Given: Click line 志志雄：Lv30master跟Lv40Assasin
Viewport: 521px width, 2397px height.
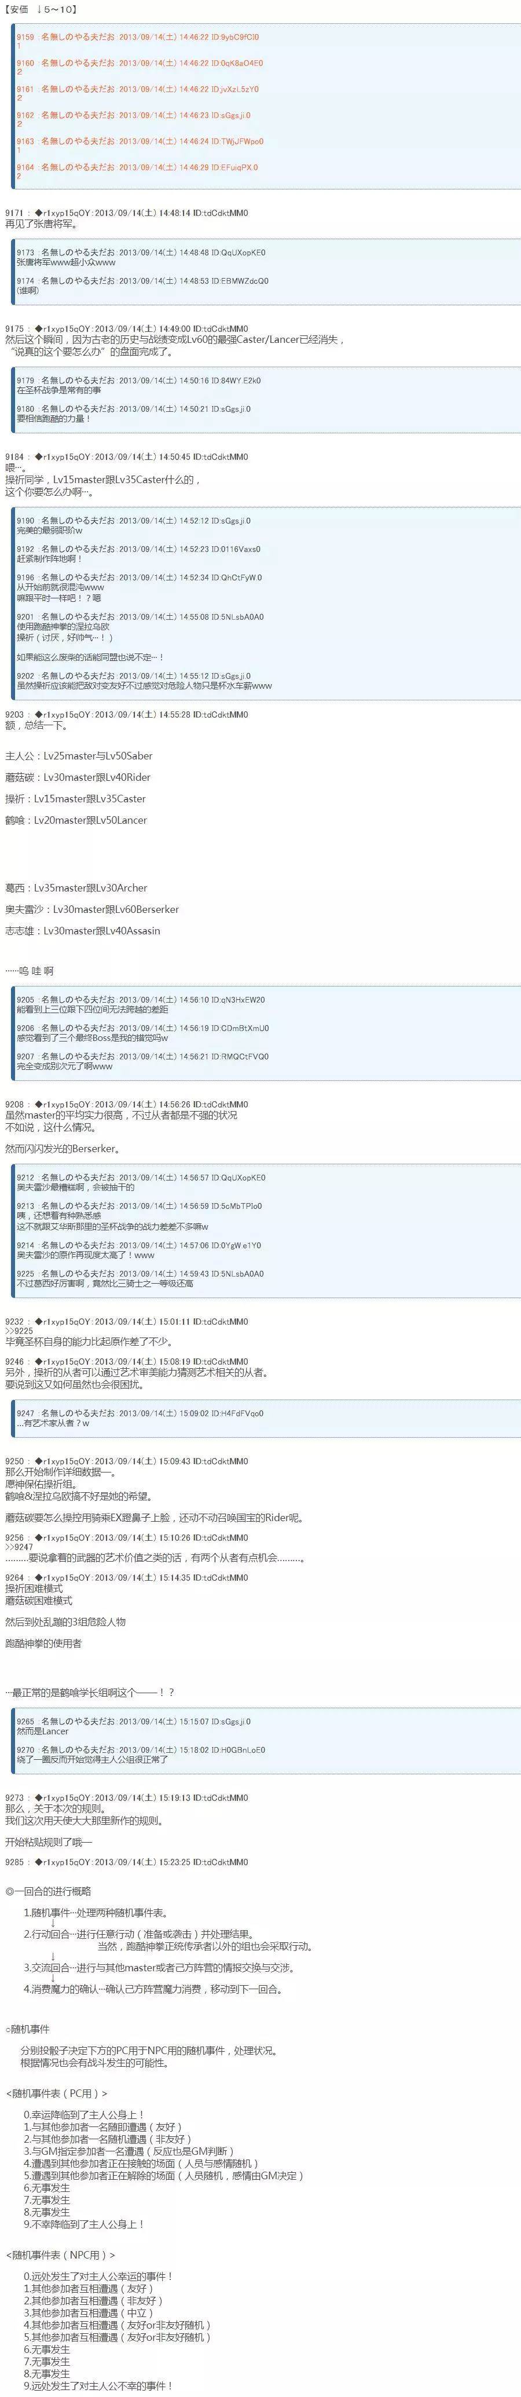Looking at the screenshot, I should pos(82,930).
